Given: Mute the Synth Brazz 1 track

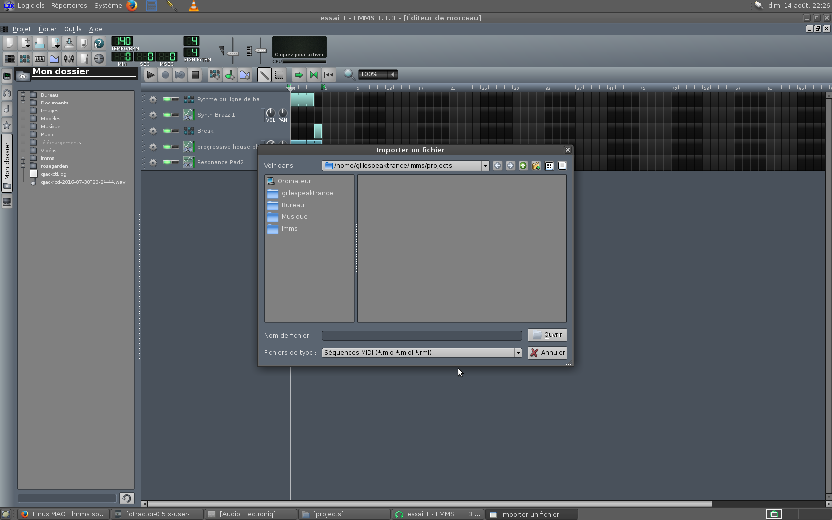Looking at the screenshot, I should [167, 115].
